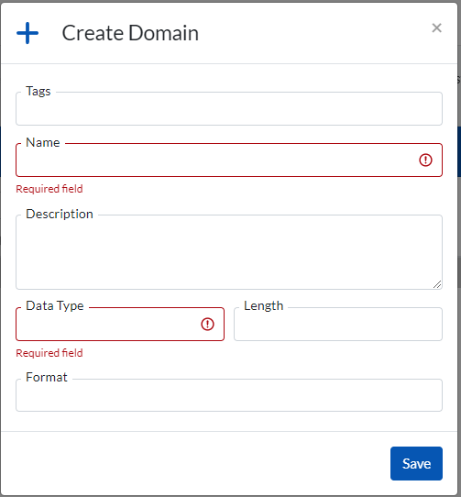Focus the Tags input field
This screenshot has width=461, height=497.
coord(229,109)
